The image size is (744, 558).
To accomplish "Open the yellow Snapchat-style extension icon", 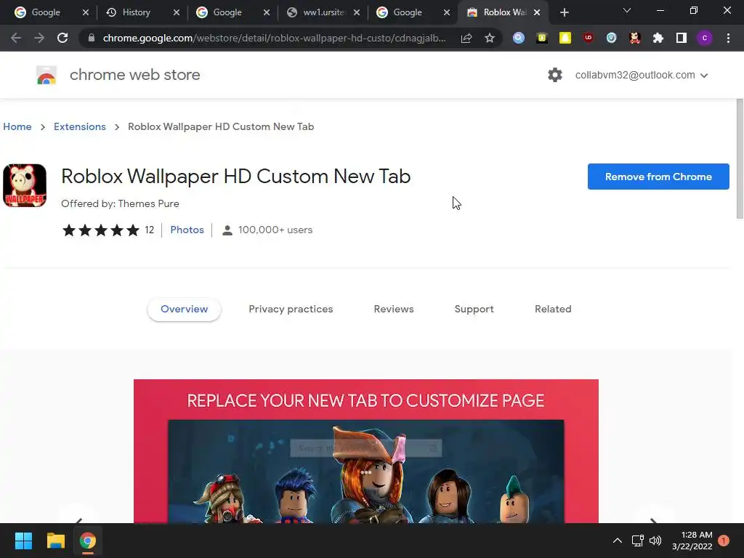I will coord(565,38).
